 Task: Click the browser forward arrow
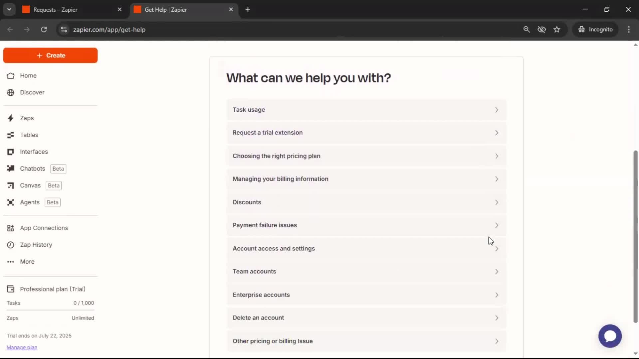[x=27, y=30]
